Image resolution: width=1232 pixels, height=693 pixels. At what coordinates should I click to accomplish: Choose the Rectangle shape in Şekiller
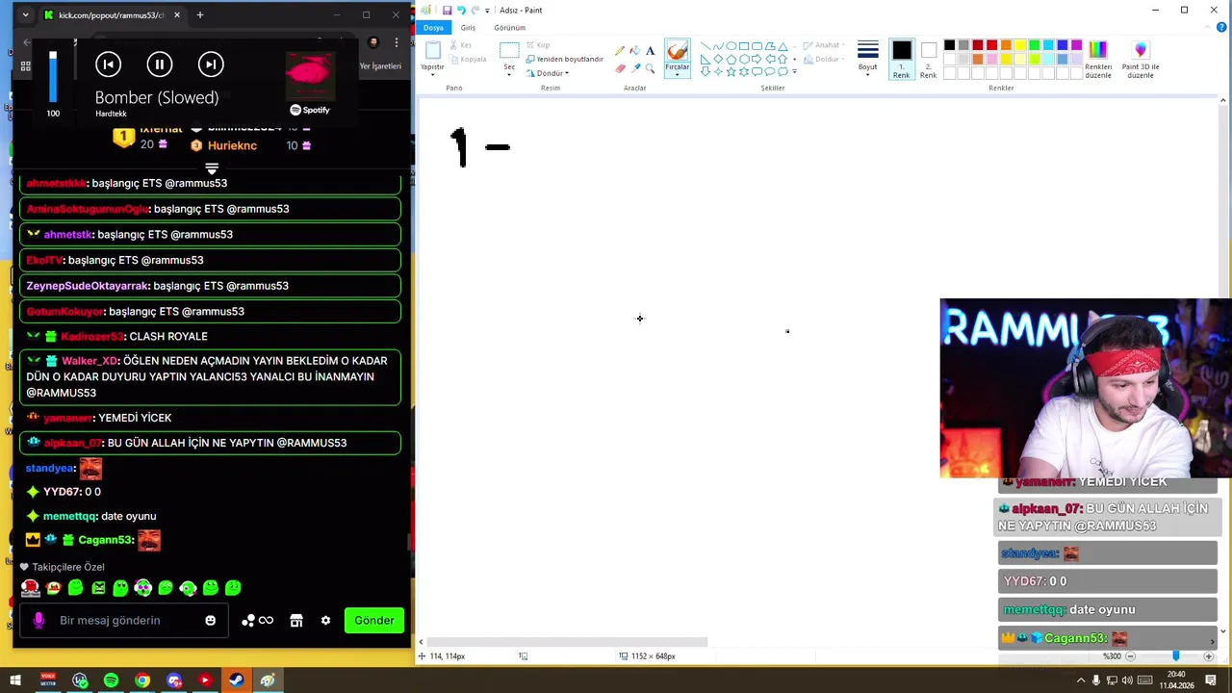point(744,45)
